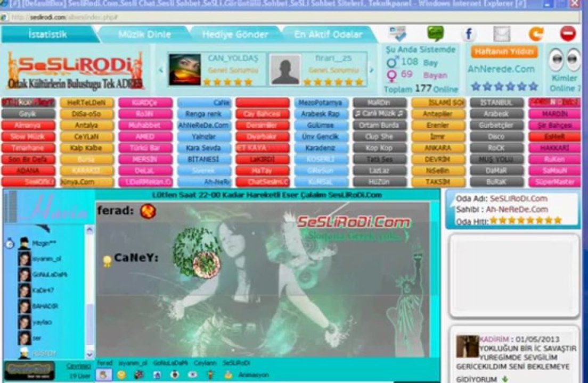Join the TAKSİM room button

[x=438, y=182]
